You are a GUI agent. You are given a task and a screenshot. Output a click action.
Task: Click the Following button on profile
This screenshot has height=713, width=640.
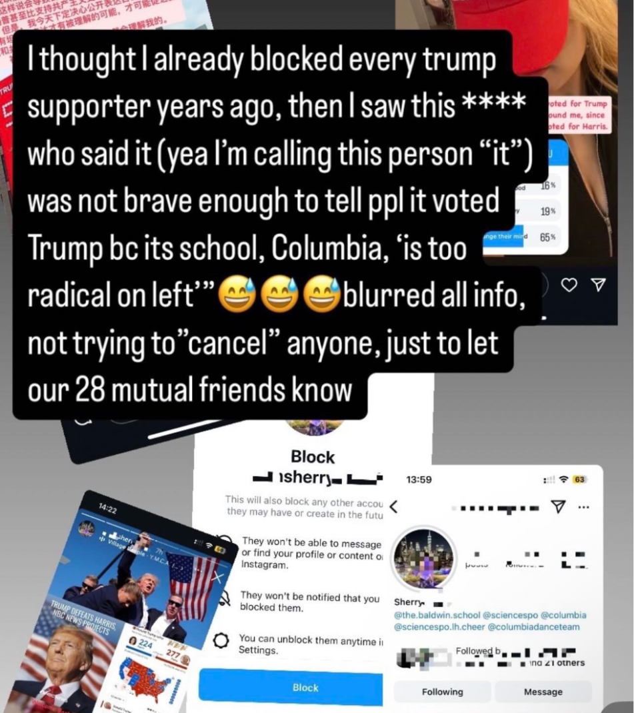click(x=442, y=692)
